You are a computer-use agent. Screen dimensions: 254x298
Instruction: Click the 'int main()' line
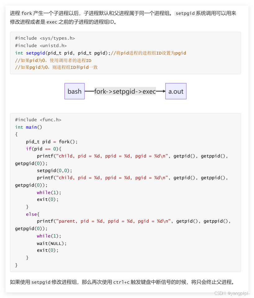click(x=29, y=127)
